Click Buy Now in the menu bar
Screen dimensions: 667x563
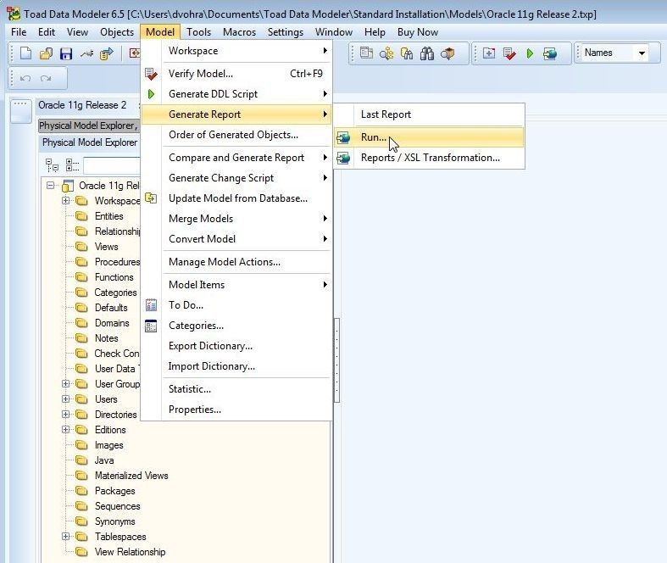418,32
